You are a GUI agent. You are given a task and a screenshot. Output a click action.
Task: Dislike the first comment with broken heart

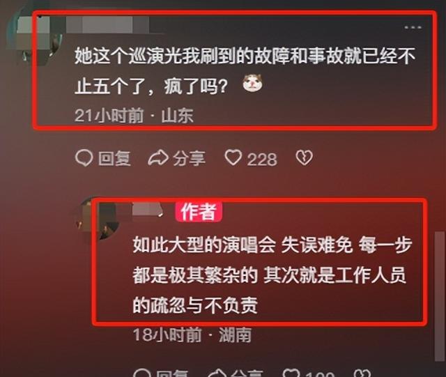point(305,158)
